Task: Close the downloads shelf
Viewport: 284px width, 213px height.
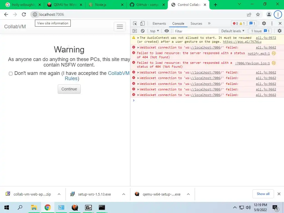Action: [279, 194]
